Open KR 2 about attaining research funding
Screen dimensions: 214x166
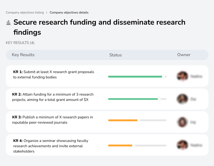coord(53,97)
